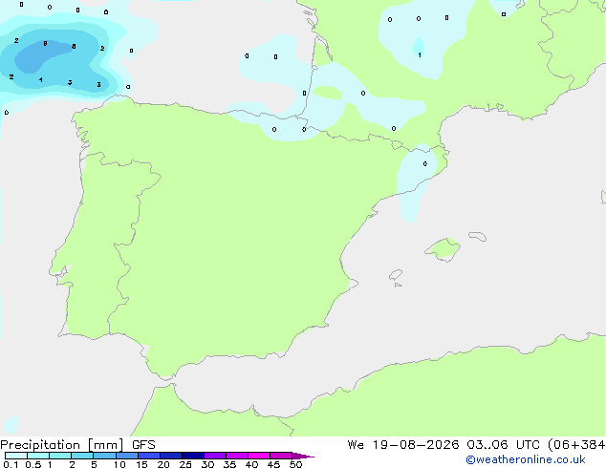Screen dimensions: 606x468
Task: Pick the legend swatch between 2 and 5
Action: coord(82,456)
